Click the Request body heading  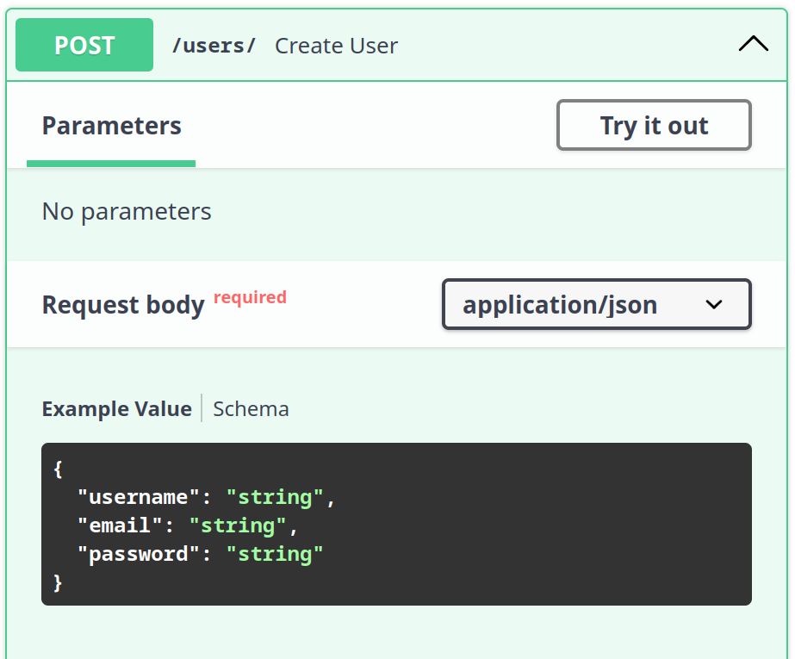pyautogui.click(x=123, y=305)
